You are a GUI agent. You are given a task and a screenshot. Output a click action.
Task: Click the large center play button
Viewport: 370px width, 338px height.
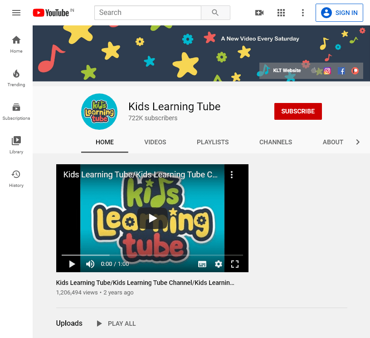click(x=152, y=218)
